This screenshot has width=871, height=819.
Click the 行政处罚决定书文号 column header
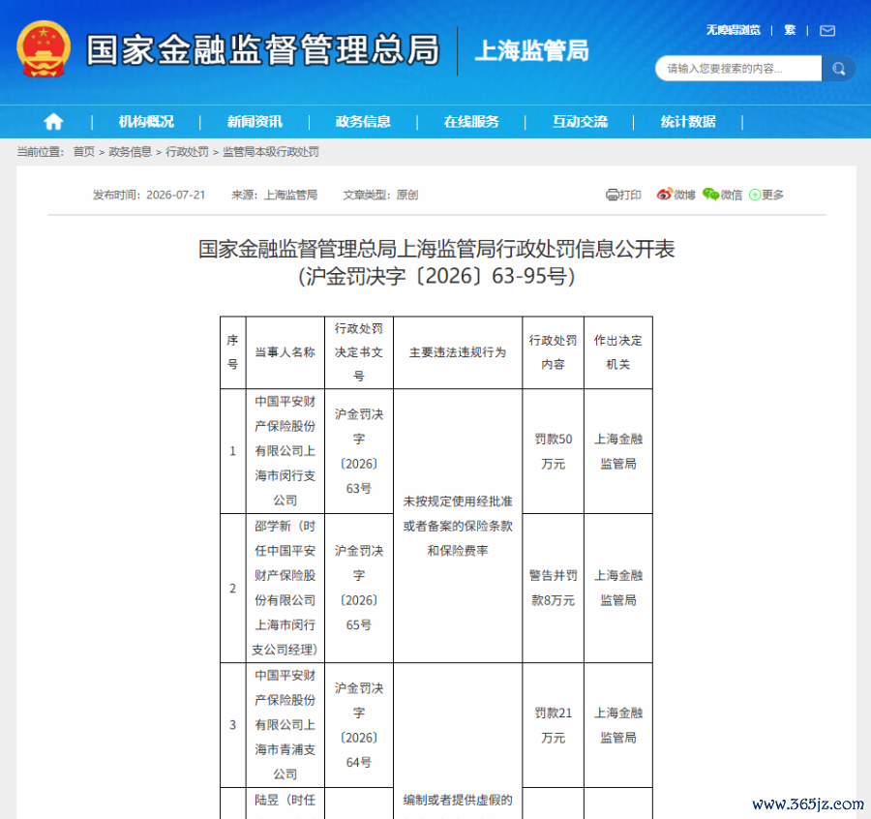click(359, 352)
